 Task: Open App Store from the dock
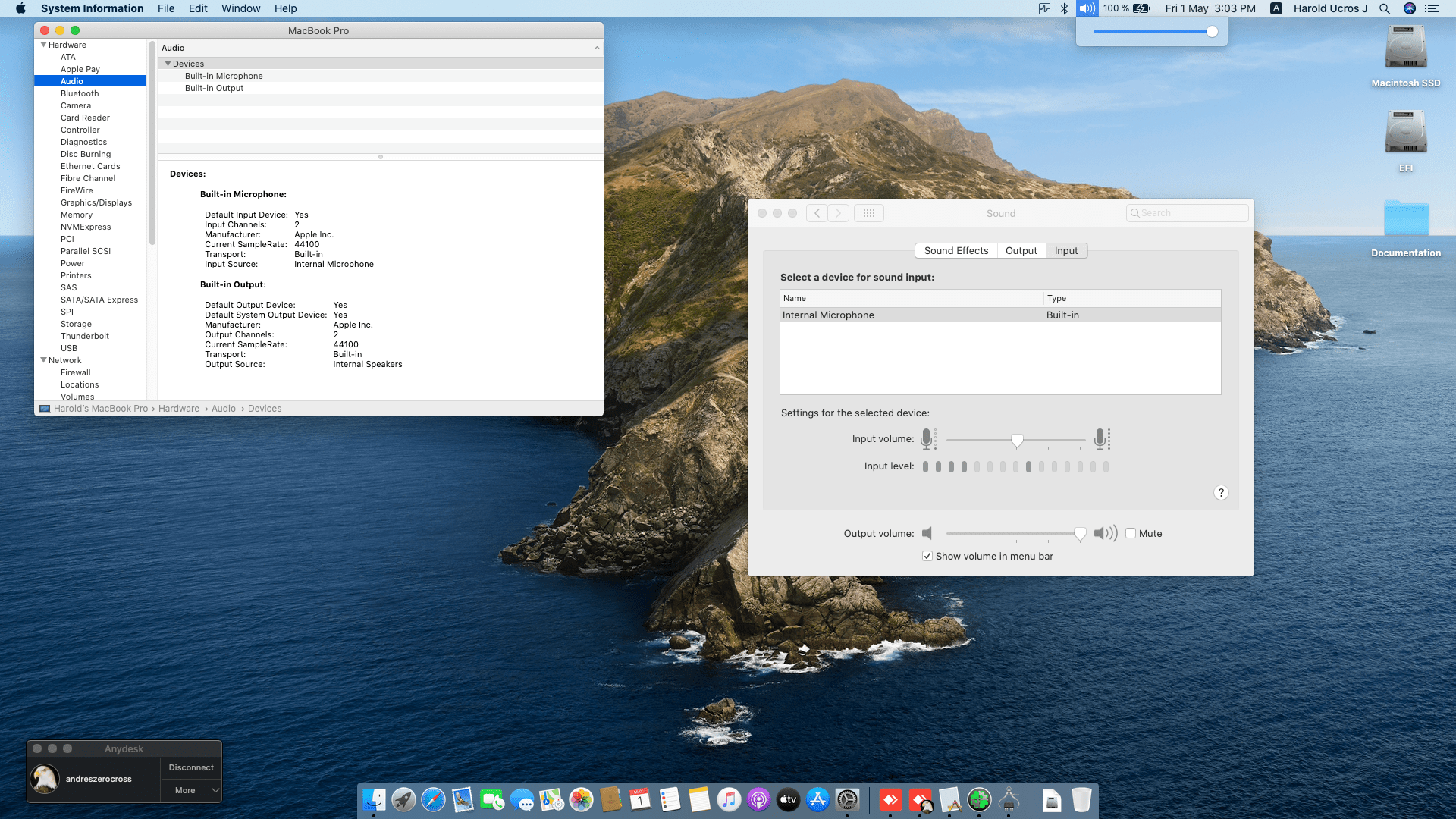(x=817, y=799)
